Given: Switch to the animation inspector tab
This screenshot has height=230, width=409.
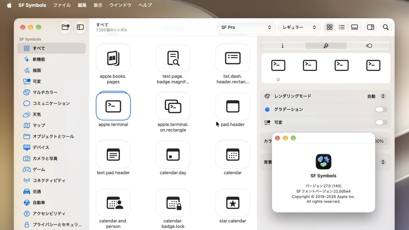Looking at the screenshot, I should [x=369, y=46].
